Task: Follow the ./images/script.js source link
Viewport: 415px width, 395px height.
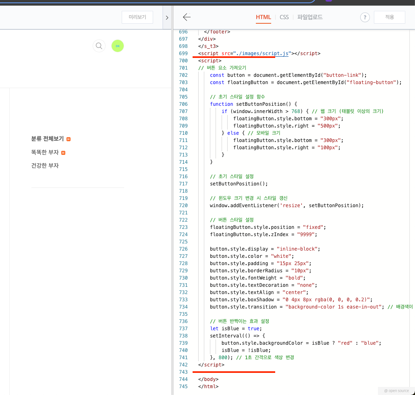Action: point(262,53)
